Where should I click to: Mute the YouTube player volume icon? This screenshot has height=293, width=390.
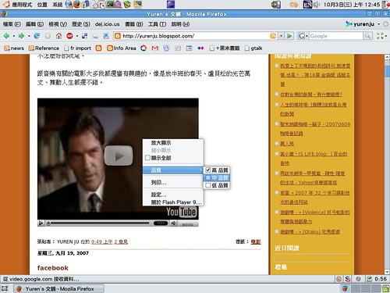174,223
